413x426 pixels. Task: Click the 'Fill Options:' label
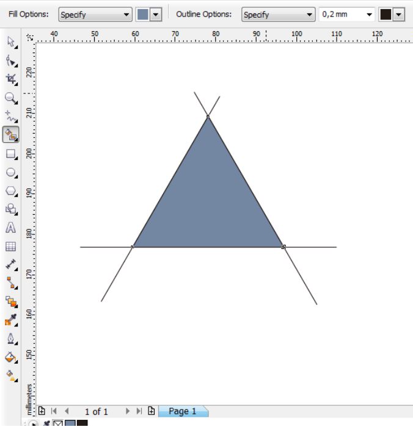(x=29, y=14)
